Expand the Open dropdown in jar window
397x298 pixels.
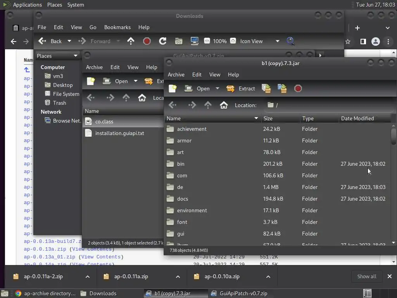point(217,88)
